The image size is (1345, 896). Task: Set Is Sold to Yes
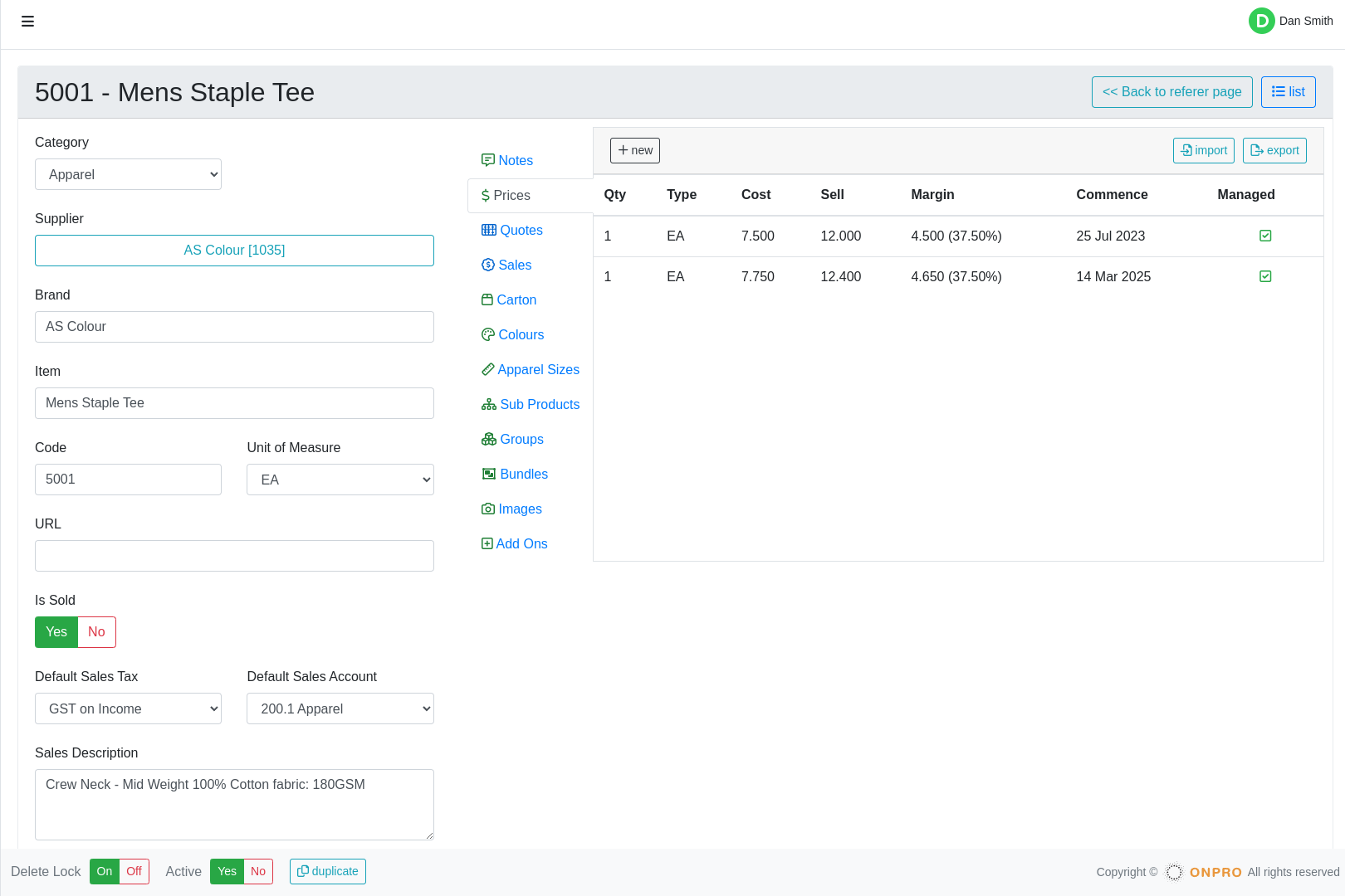(56, 632)
